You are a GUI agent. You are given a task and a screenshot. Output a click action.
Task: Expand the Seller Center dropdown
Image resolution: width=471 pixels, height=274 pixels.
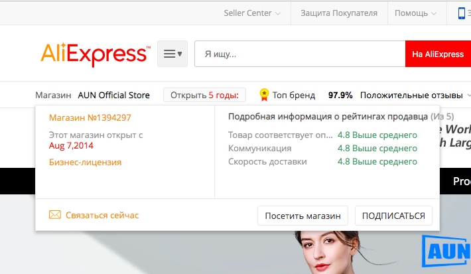coord(252,13)
